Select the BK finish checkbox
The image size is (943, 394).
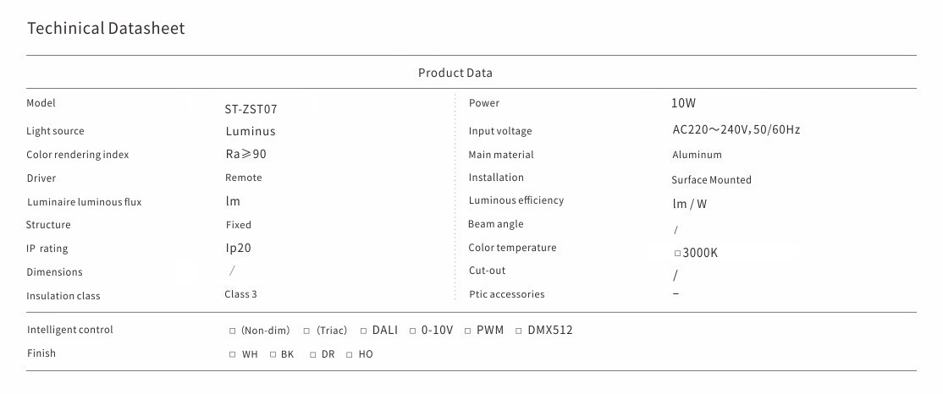click(x=273, y=355)
